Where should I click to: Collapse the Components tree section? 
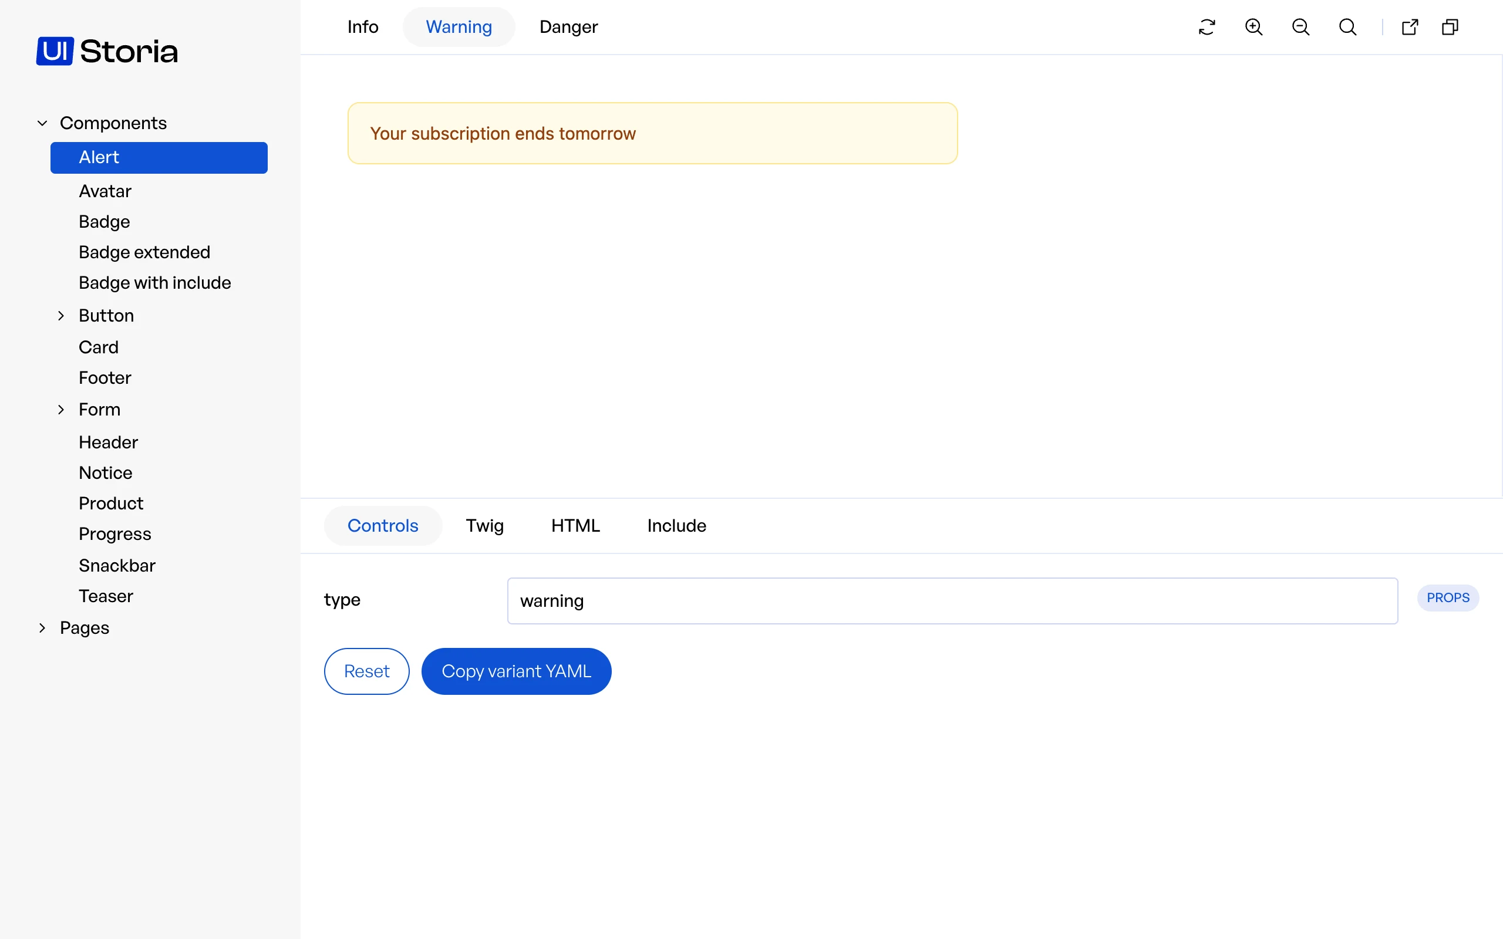coord(42,123)
